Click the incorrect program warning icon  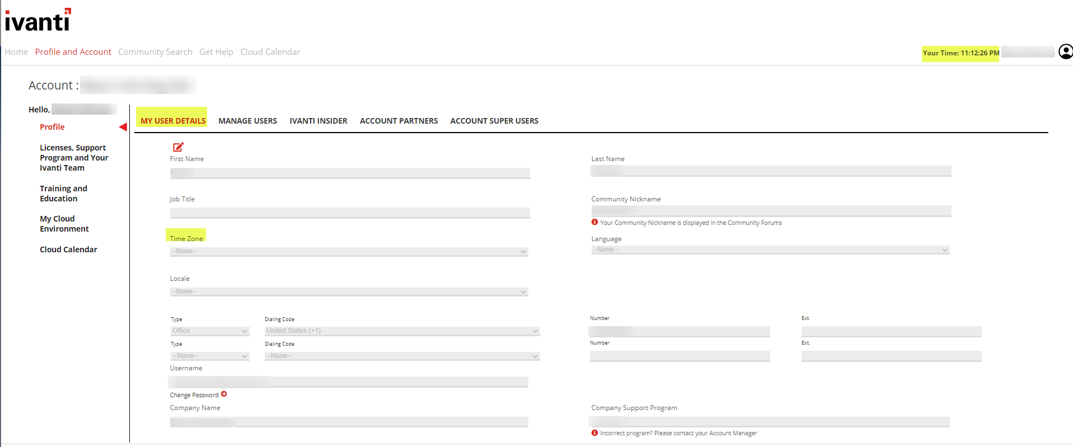tap(594, 432)
